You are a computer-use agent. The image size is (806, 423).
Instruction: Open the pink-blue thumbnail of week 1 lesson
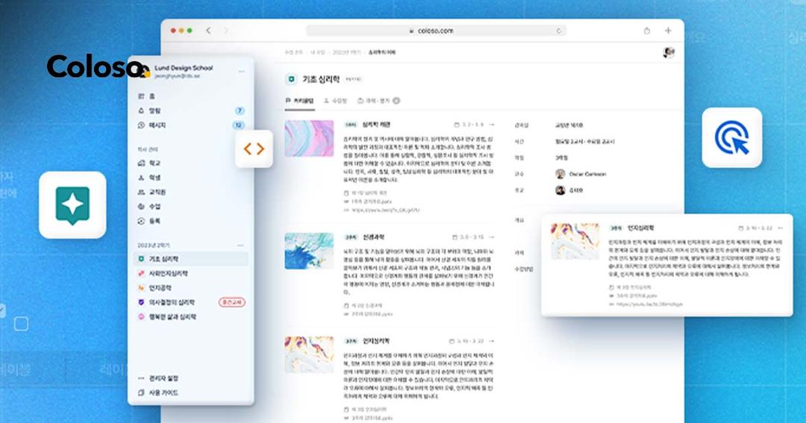309,138
